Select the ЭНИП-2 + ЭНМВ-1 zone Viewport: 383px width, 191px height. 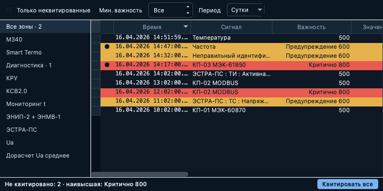pos(45,117)
